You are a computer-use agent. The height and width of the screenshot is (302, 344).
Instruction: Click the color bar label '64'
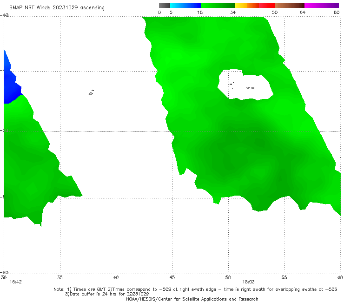pos(303,13)
